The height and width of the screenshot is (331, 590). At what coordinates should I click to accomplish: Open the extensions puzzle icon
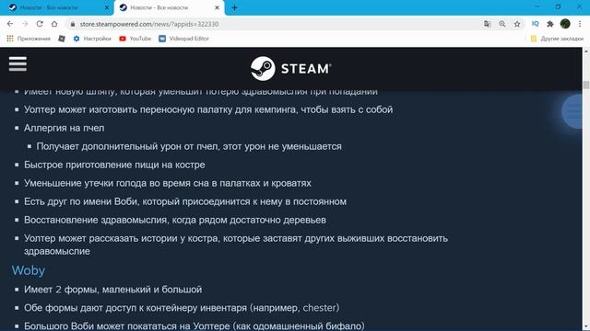point(549,24)
